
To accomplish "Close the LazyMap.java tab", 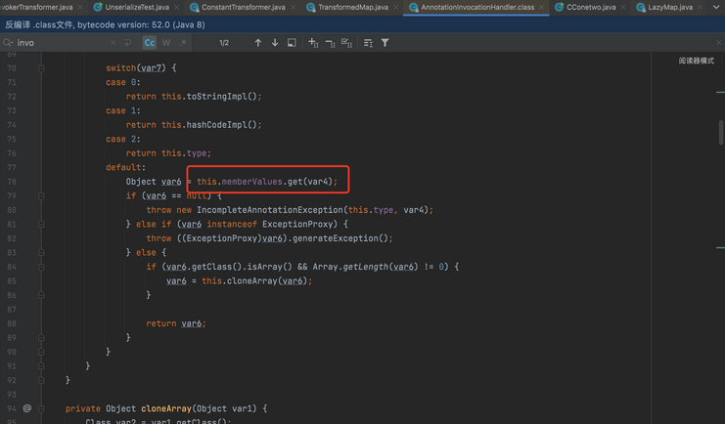I will coord(700,8).
